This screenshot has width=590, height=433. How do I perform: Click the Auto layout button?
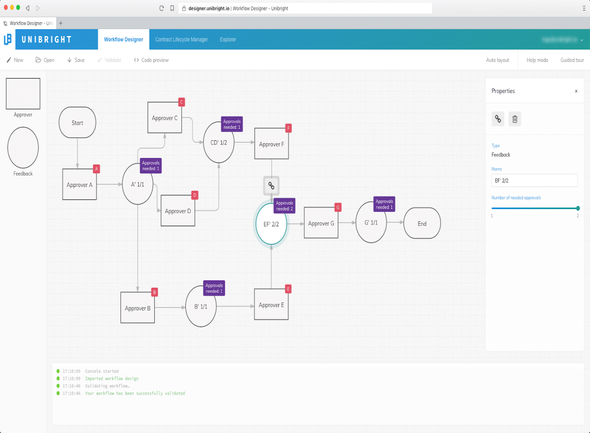pyautogui.click(x=498, y=60)
